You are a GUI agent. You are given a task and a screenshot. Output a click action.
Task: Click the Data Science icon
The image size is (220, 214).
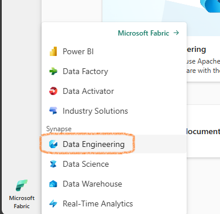click(53, 164)
